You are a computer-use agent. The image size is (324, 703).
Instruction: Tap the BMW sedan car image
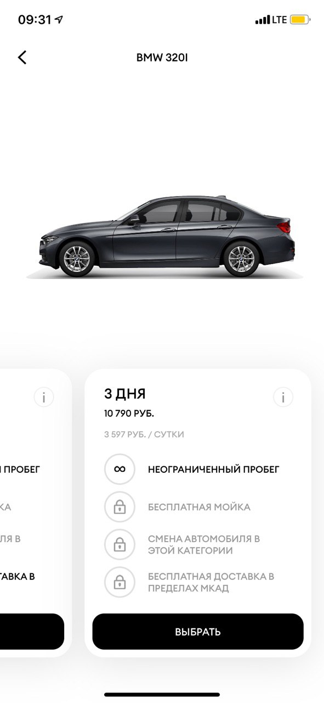tap(164, 236)
